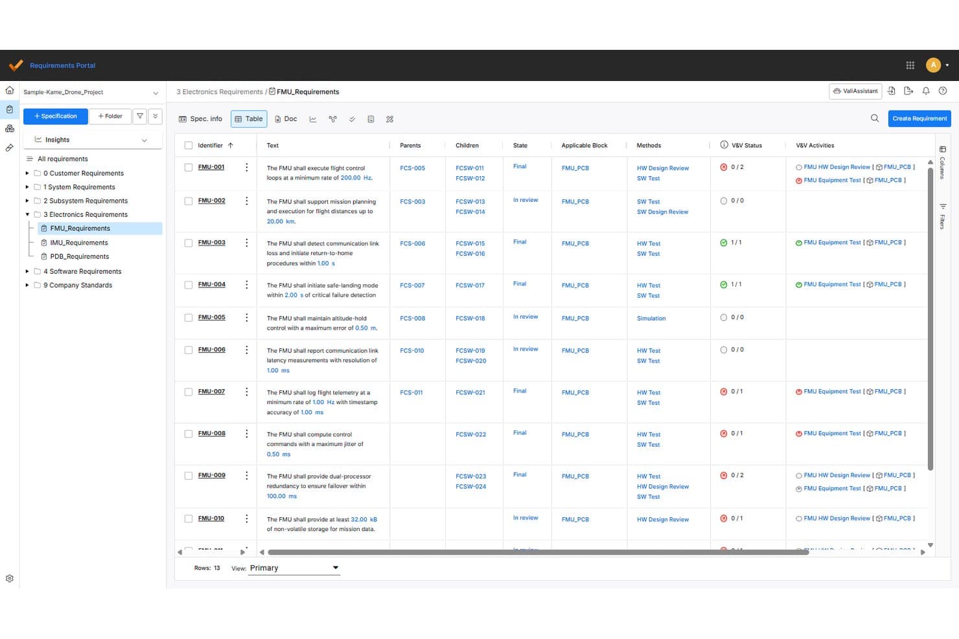Viewport: 959px width, 639px height.
Task: Open the list document icon in toolbar
Action: pyautogui.click(x=371, y=119)
